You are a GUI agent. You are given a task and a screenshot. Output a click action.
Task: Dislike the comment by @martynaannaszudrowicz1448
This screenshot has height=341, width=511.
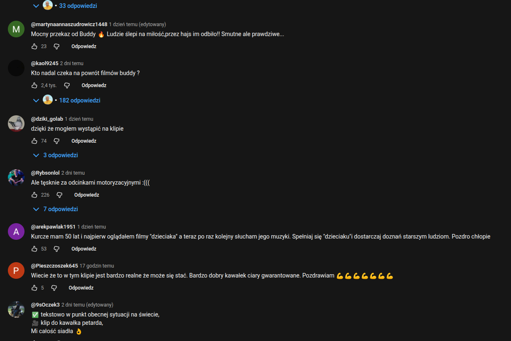pyautogui.click(x=56, y=46)
